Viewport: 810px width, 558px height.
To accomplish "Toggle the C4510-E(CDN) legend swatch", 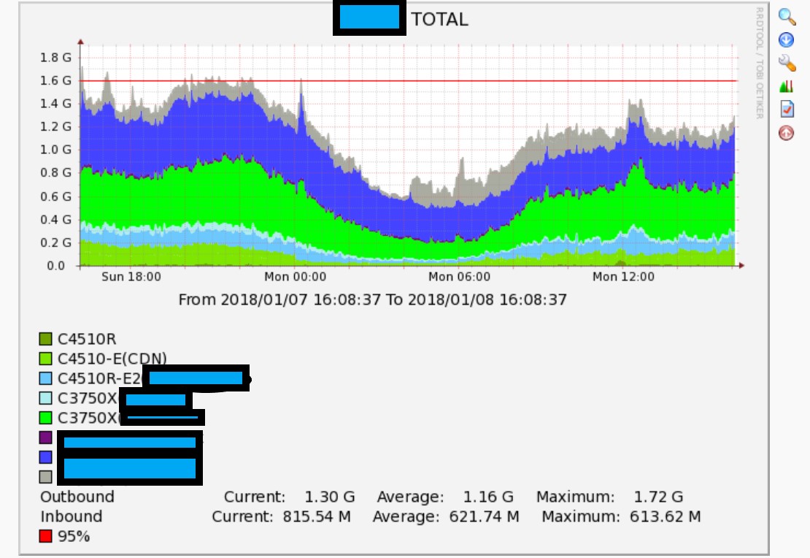I will (45, 359).
